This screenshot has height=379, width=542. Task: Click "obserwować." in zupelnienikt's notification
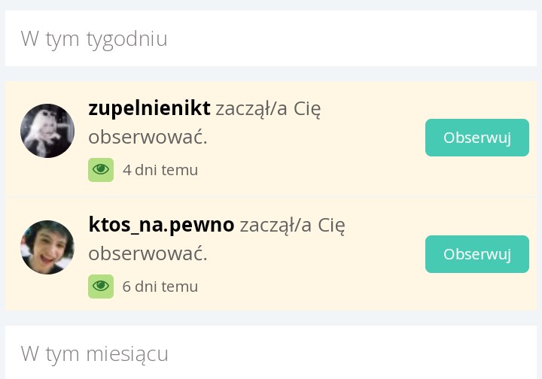pos(148,138)
